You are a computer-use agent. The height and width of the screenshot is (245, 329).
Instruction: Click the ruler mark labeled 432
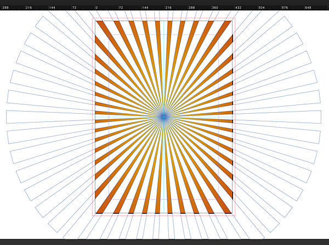(238, 8)
